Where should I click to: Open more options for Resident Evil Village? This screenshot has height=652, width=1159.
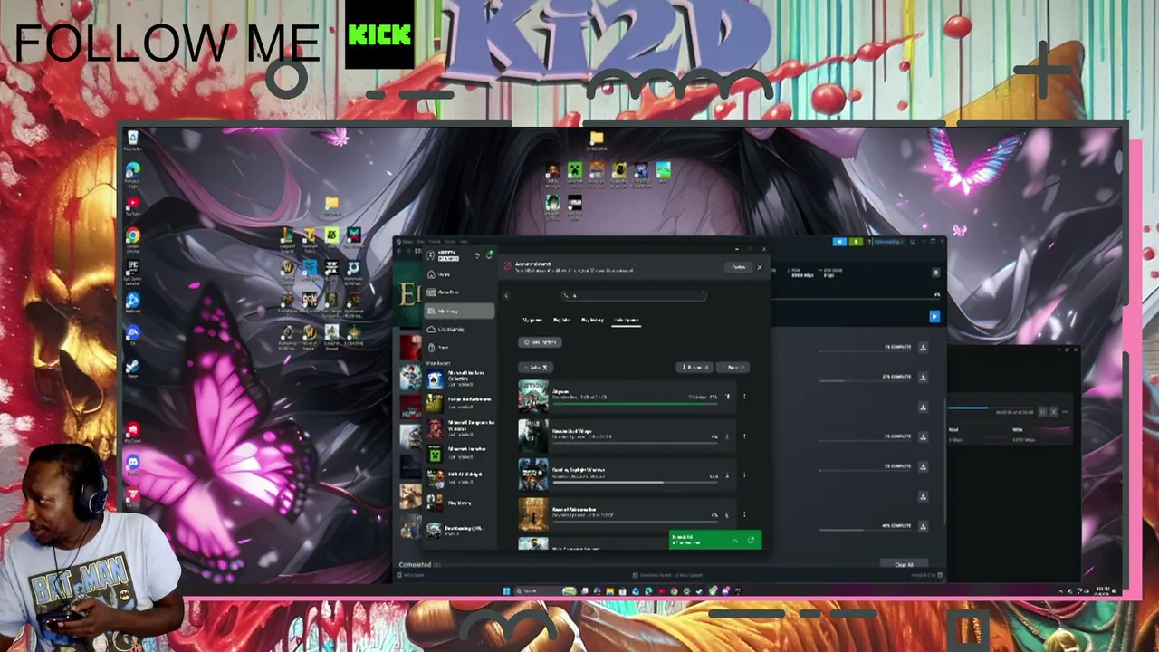pyautogui.click(x=744, y=436)
